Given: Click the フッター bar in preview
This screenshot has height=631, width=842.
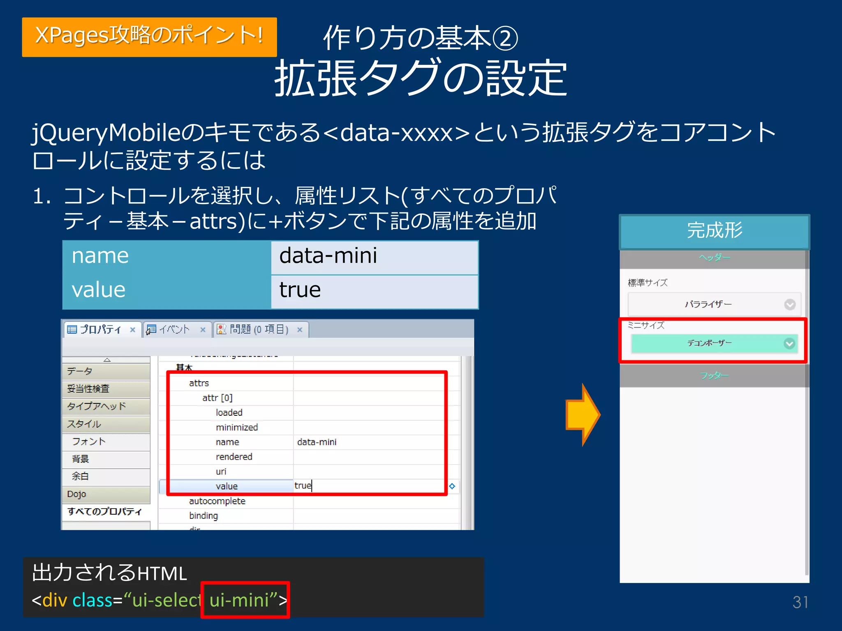Looking at the screenshot, I should click(x=715, y=376).
